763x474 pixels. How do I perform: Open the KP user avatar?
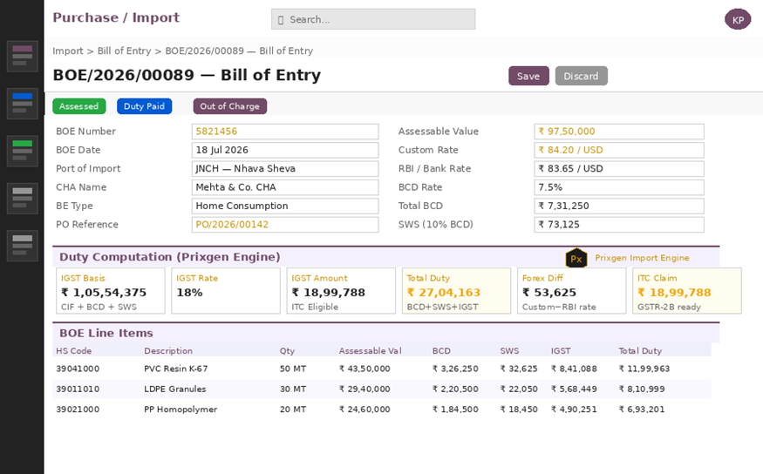coord(738,19)
